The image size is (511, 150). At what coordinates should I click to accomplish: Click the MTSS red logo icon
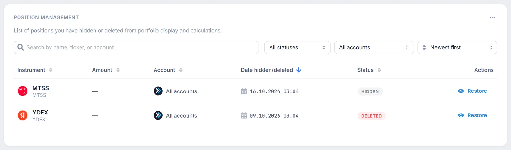click(22, 91)
